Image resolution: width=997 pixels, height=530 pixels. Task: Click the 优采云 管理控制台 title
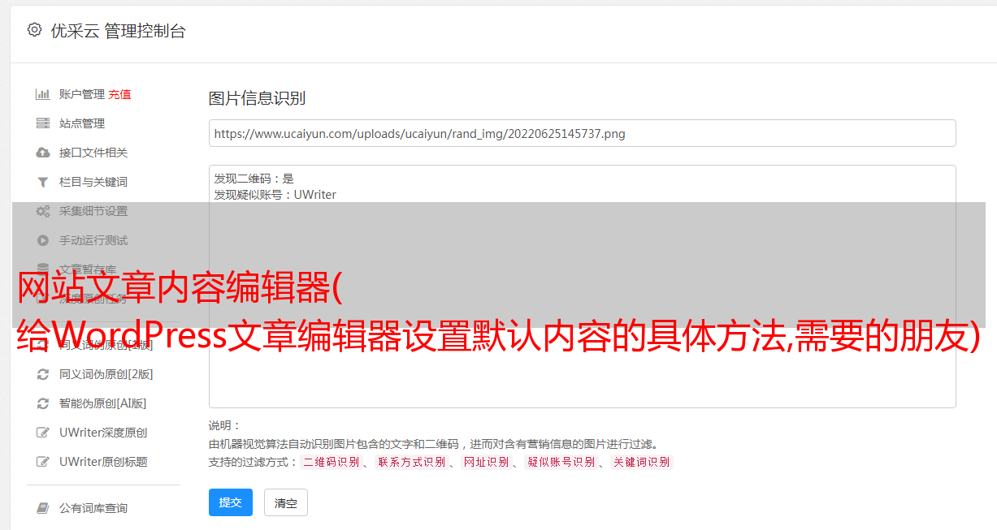pyautogui.click(x=118, y=31)
